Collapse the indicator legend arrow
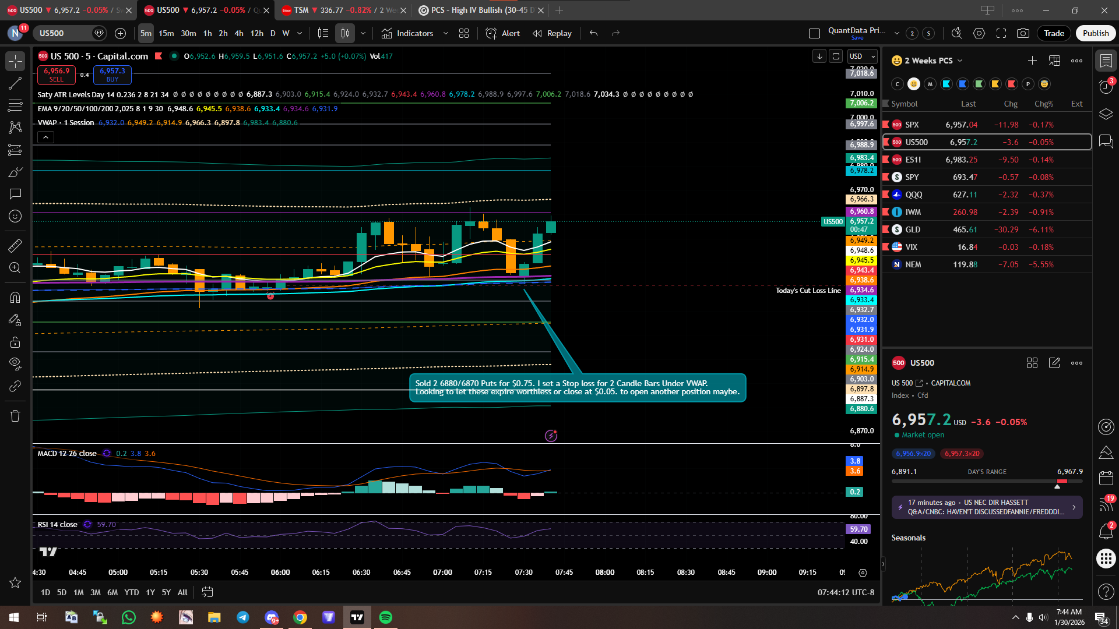The height and width of the screenshot is (629, 1119). 45,137
